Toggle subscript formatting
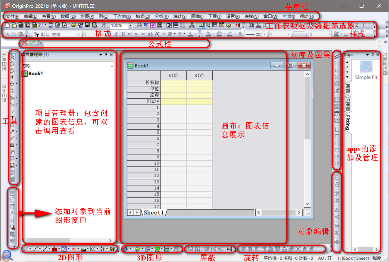This screenshot has width=389, height=262. [x=136, y=34]
